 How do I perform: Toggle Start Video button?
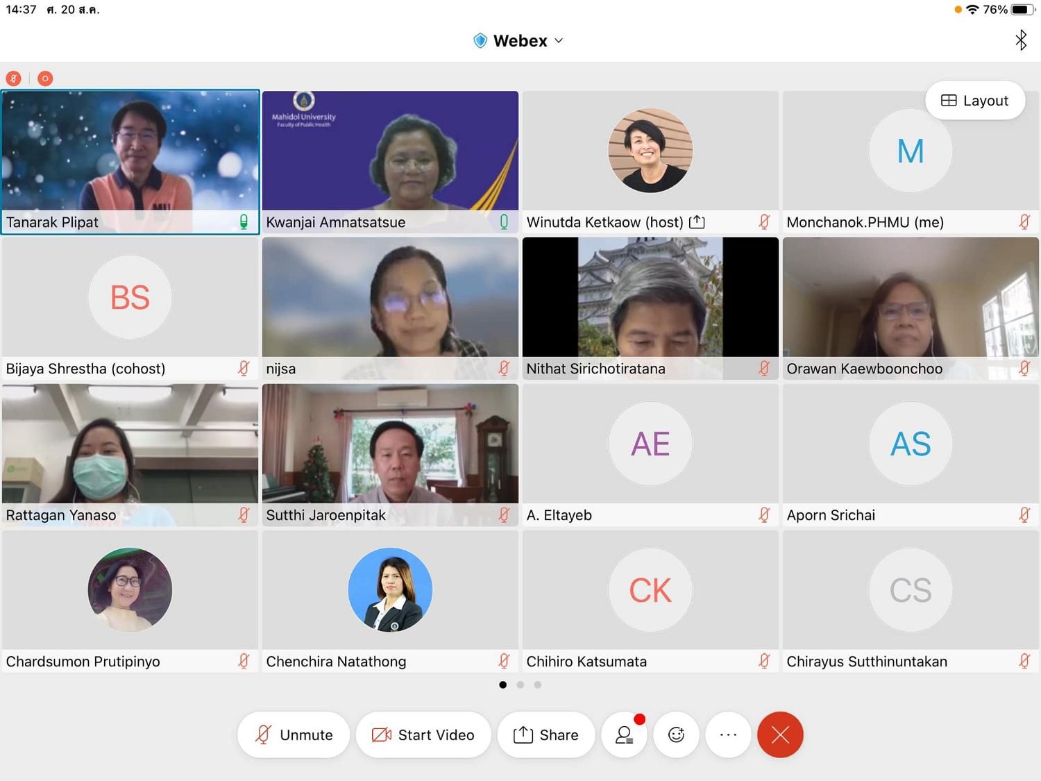(423, 734)
